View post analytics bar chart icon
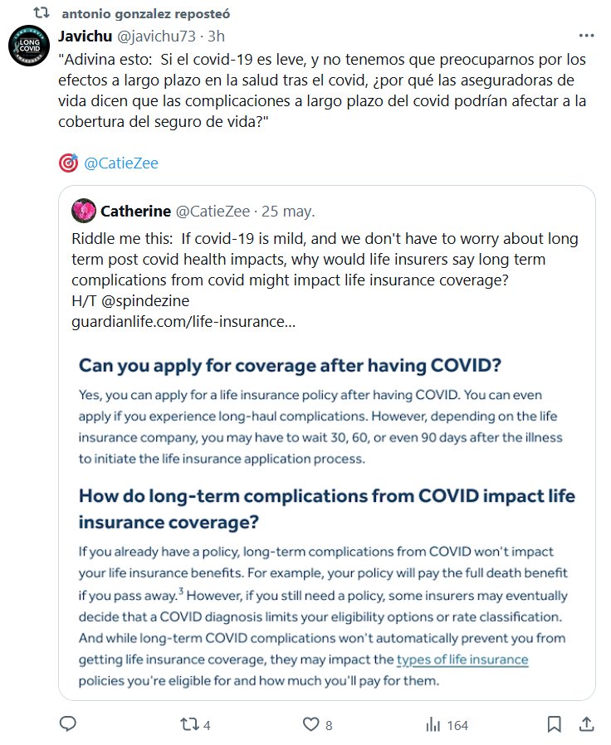611x745 pixels. coord(433,724)
